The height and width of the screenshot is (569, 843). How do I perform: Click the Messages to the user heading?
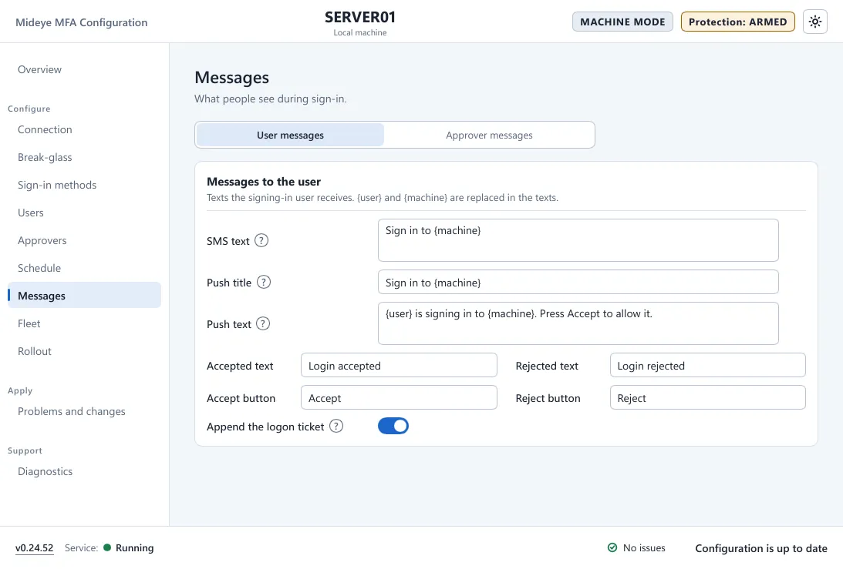264,182
